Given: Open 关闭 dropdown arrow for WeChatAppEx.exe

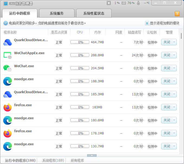Looking at the screenshot, I should click(x=174, y=55).
